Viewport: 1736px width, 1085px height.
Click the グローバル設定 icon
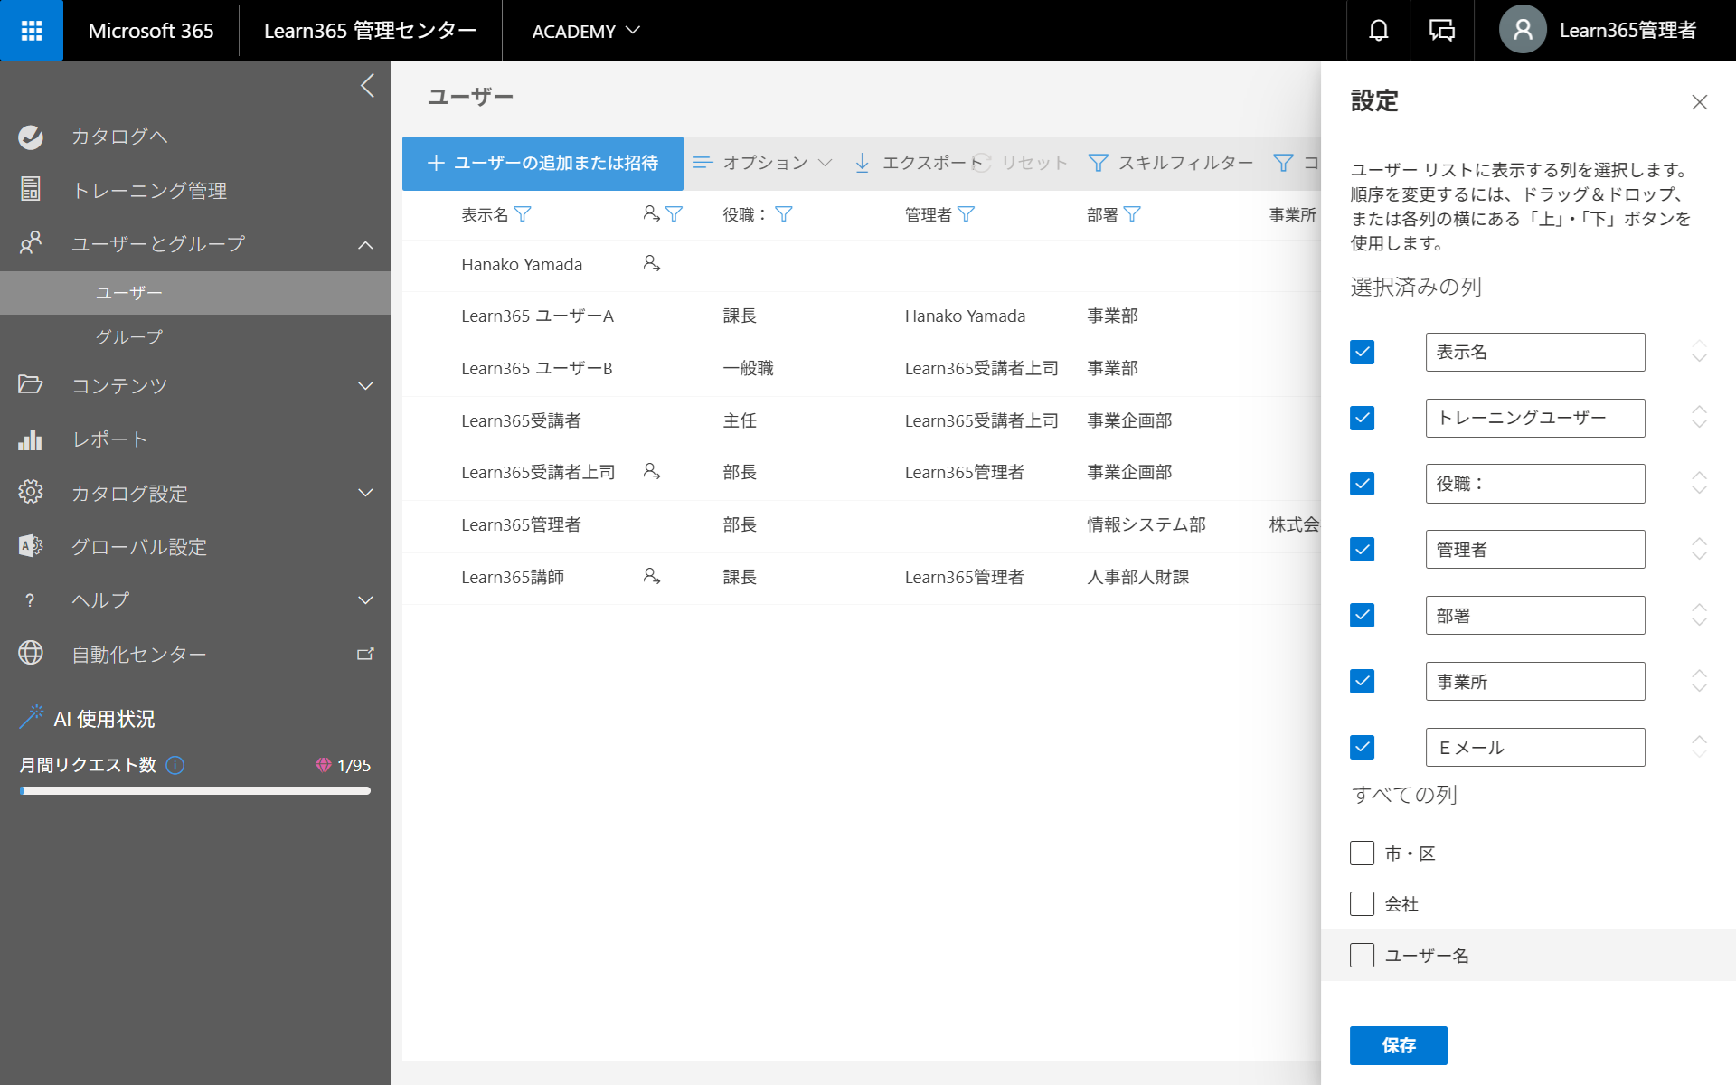(31, 546)
